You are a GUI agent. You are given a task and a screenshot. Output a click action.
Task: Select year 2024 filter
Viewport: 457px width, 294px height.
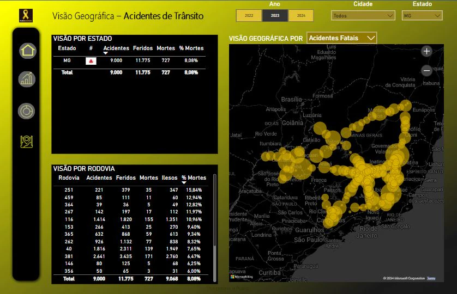click(301, 15)
